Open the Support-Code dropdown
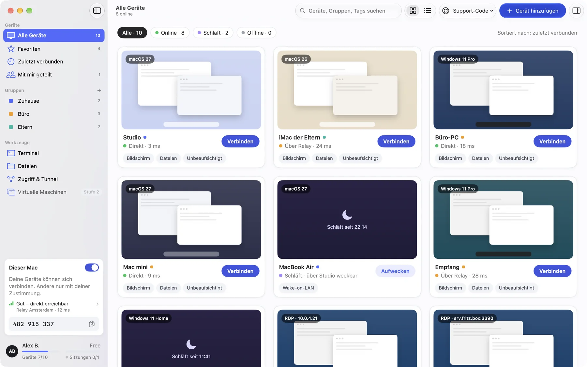 (x=468, y=11)
